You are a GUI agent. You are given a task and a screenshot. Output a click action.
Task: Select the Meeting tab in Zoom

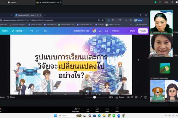click(12, 2)
